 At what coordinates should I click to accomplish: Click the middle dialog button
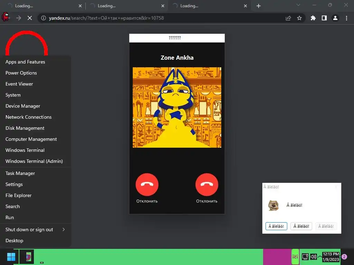point(301,226)
